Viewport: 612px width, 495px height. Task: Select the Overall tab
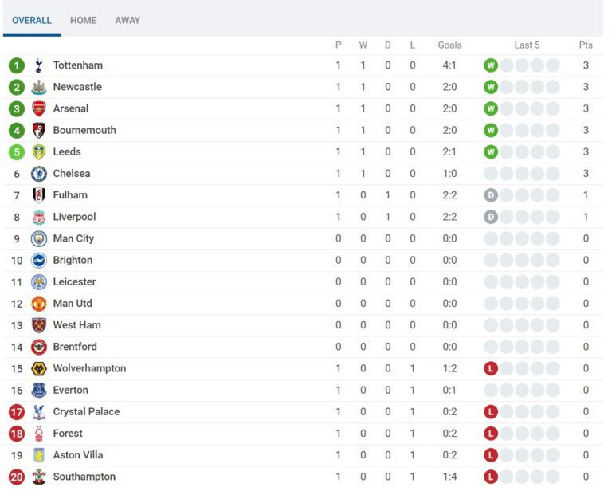coord(32,21)
